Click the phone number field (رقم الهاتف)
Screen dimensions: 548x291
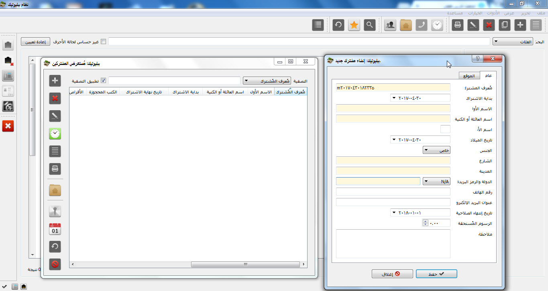(393, 192)
